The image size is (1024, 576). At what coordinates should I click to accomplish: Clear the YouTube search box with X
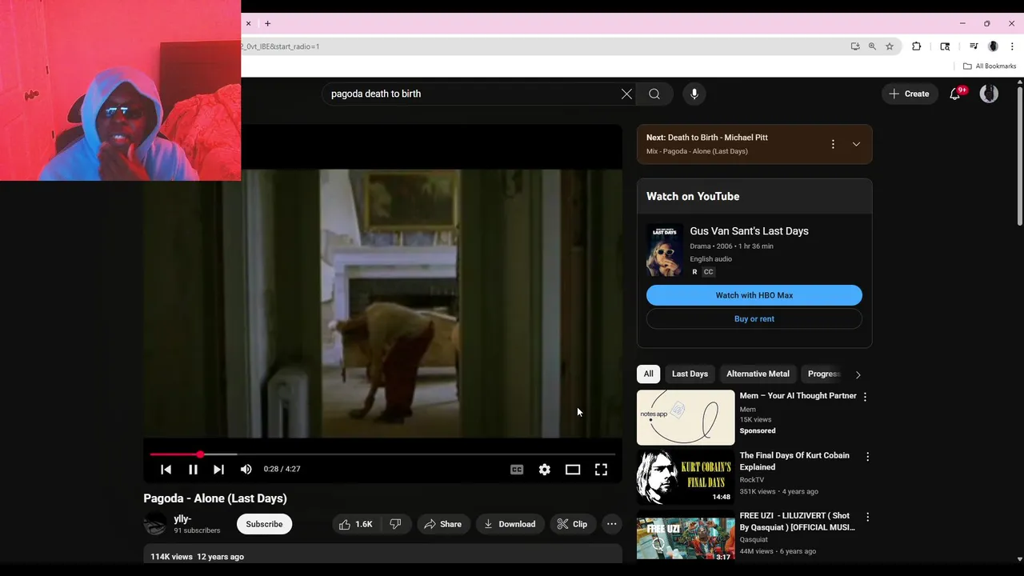[x=626, y=94]
